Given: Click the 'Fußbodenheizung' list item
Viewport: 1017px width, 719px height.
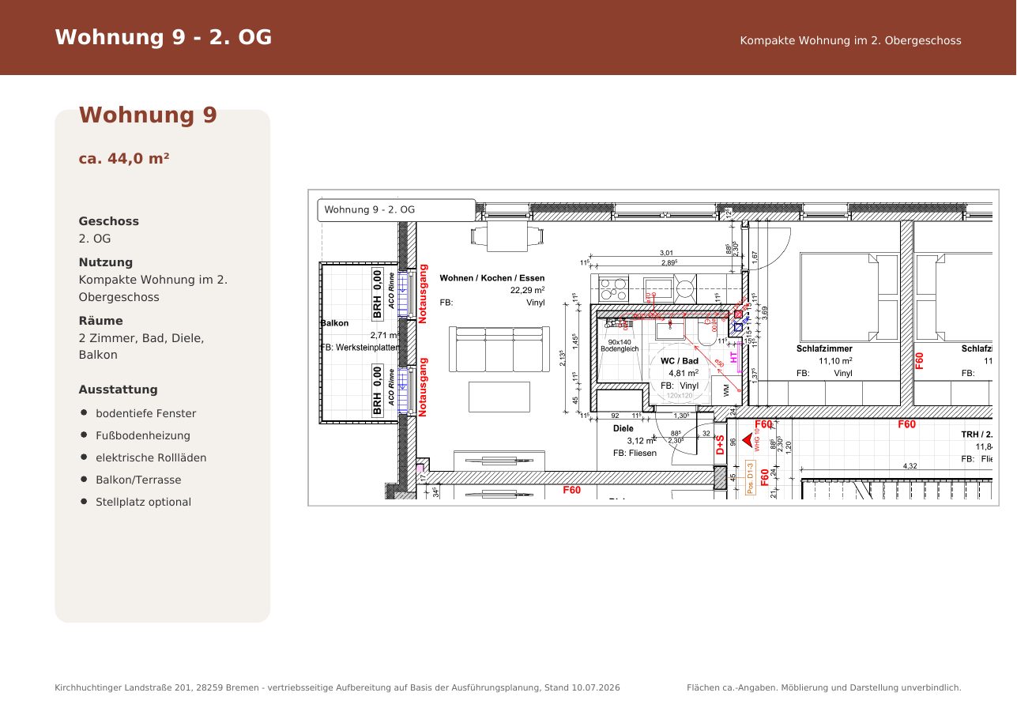Looking at the screenshot, I should click(143, 435).
